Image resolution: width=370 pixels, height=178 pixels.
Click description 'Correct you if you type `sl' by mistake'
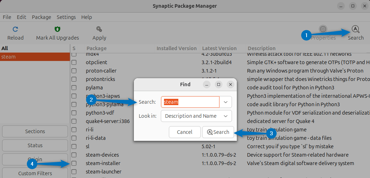point(290,146)
